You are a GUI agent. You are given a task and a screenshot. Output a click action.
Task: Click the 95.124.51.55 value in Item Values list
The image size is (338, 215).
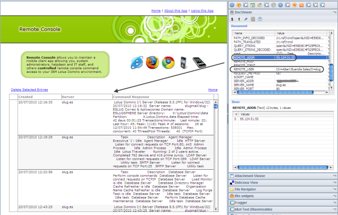click(249, 119)
